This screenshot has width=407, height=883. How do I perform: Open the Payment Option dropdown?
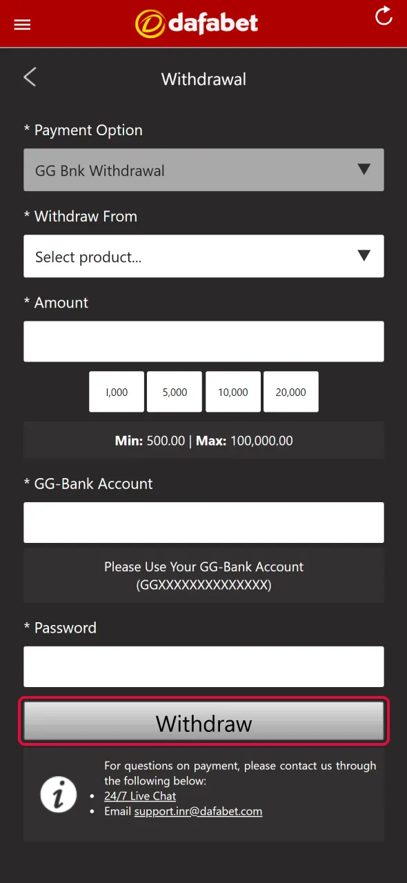pos(203,170)
